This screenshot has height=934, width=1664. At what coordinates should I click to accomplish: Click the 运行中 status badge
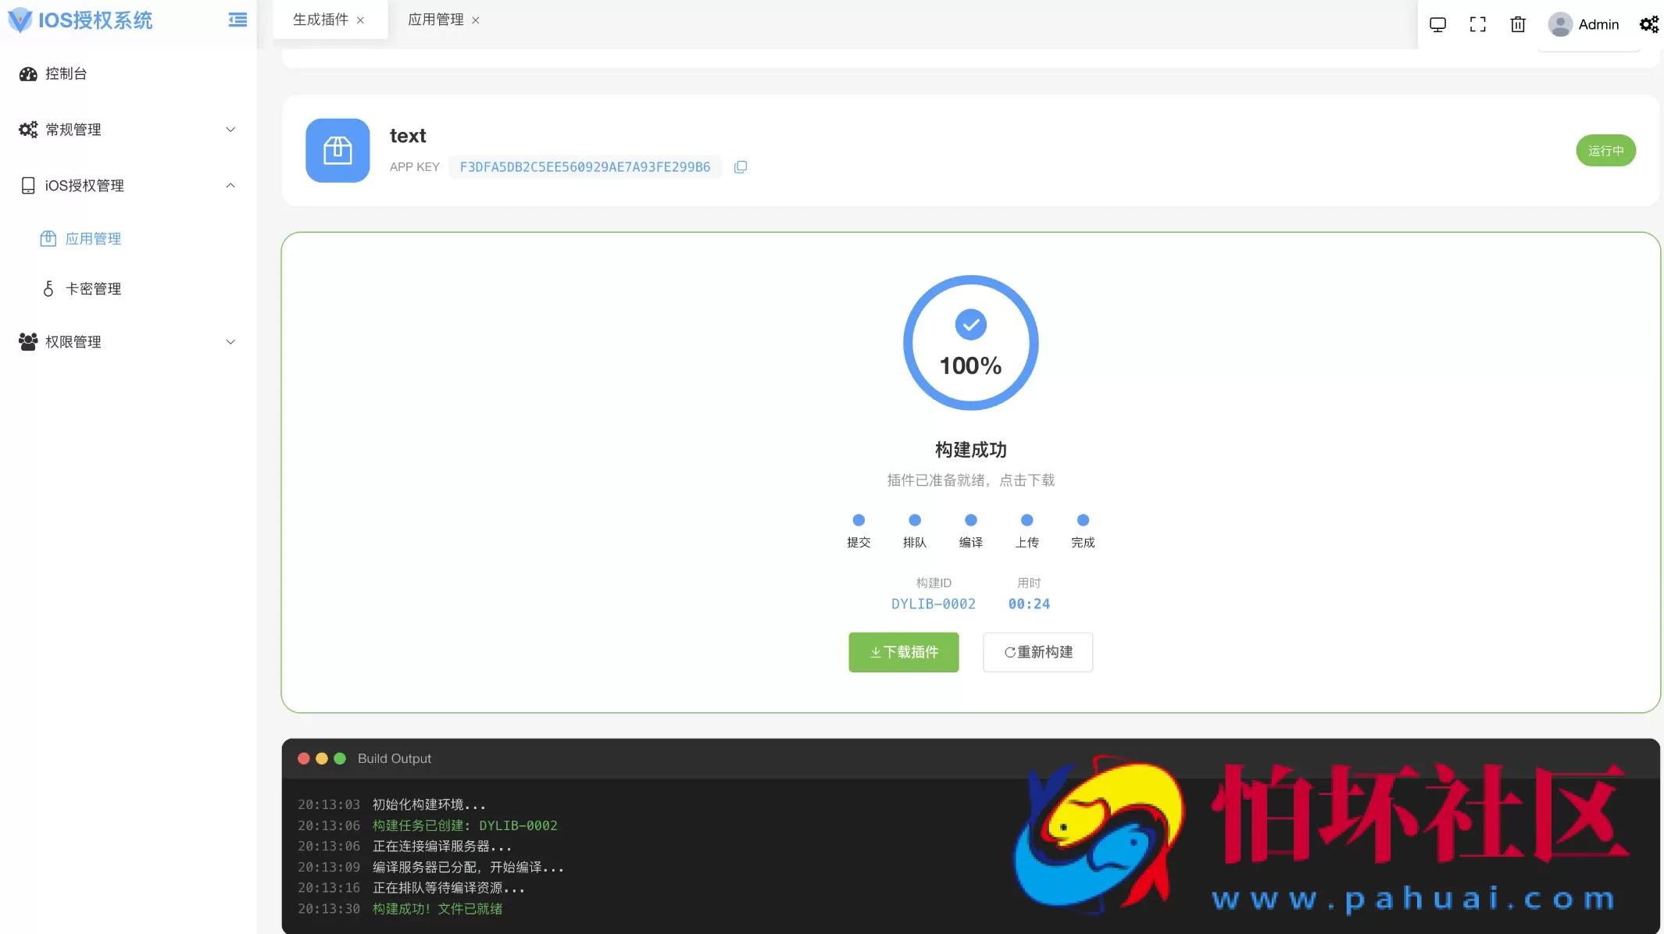point(1605,150)
